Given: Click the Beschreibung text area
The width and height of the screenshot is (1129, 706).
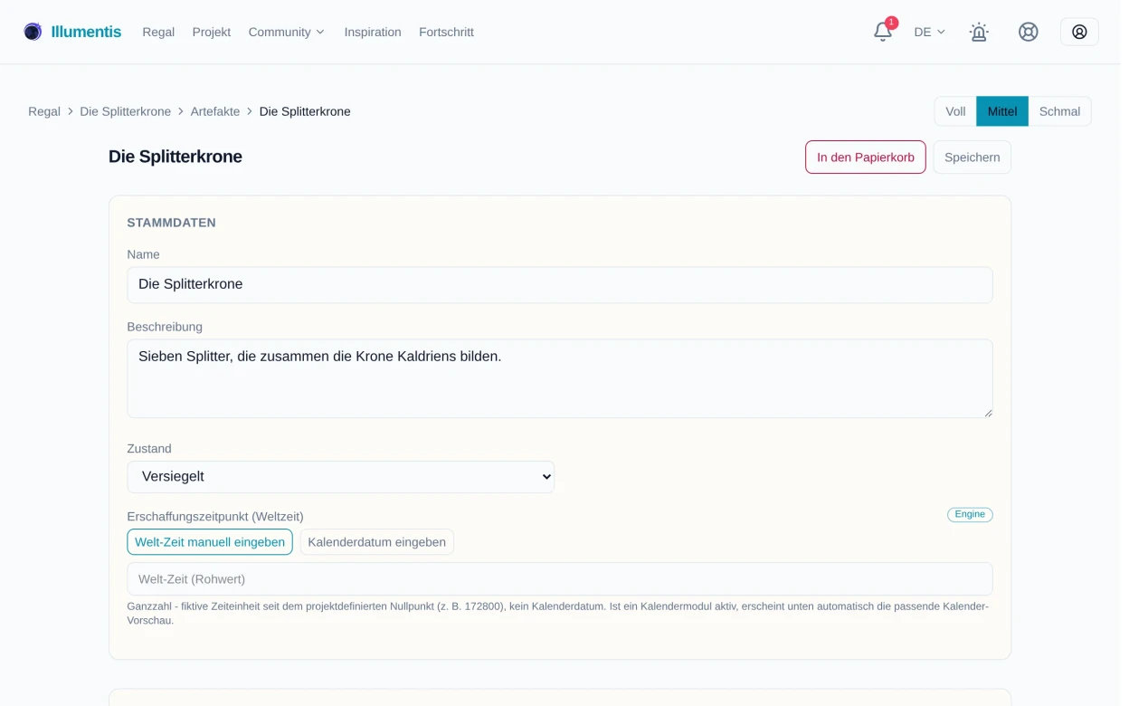Looking at the screenshot, I should (560, 378).
